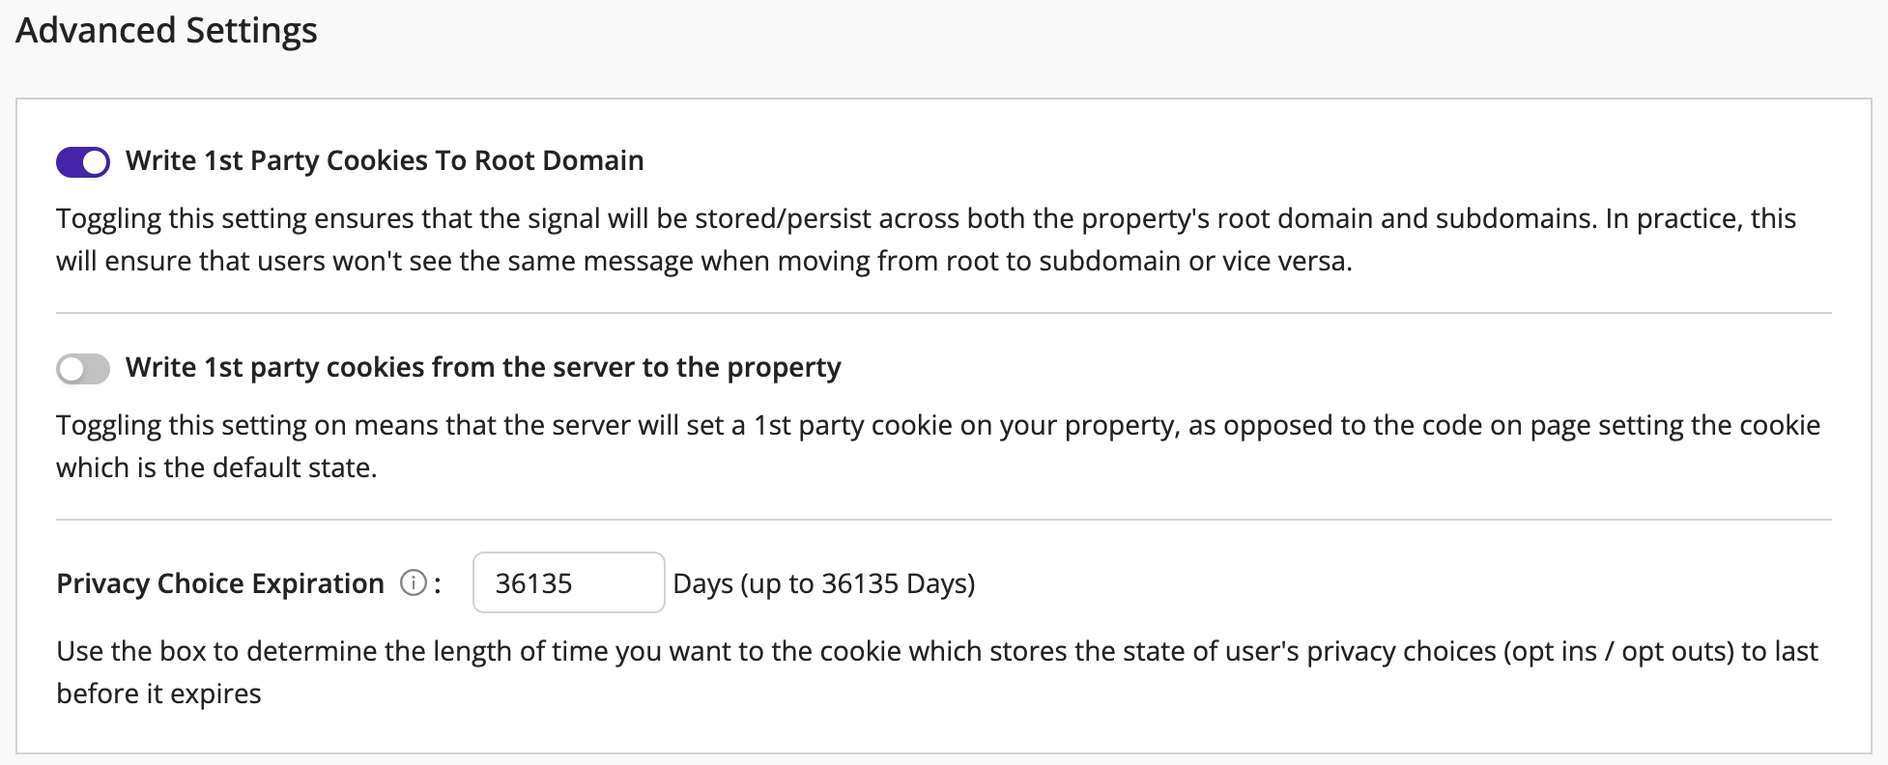
Task: Click the text 'which is the default state.'
Action: 216,467
